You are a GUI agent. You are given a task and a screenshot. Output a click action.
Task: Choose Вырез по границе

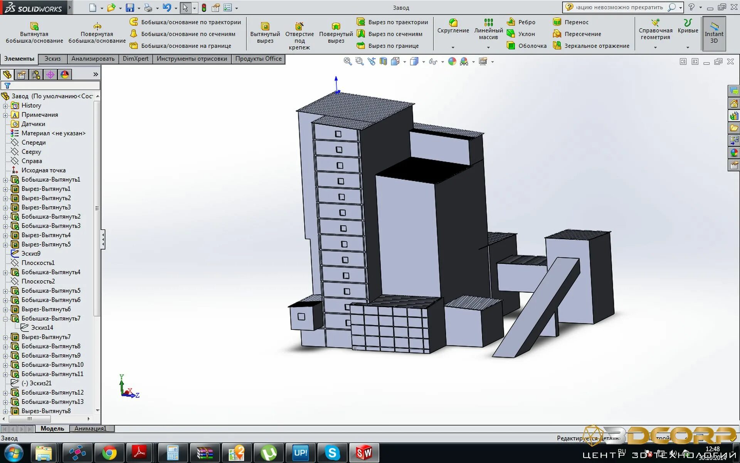click(x=388, y=46)
